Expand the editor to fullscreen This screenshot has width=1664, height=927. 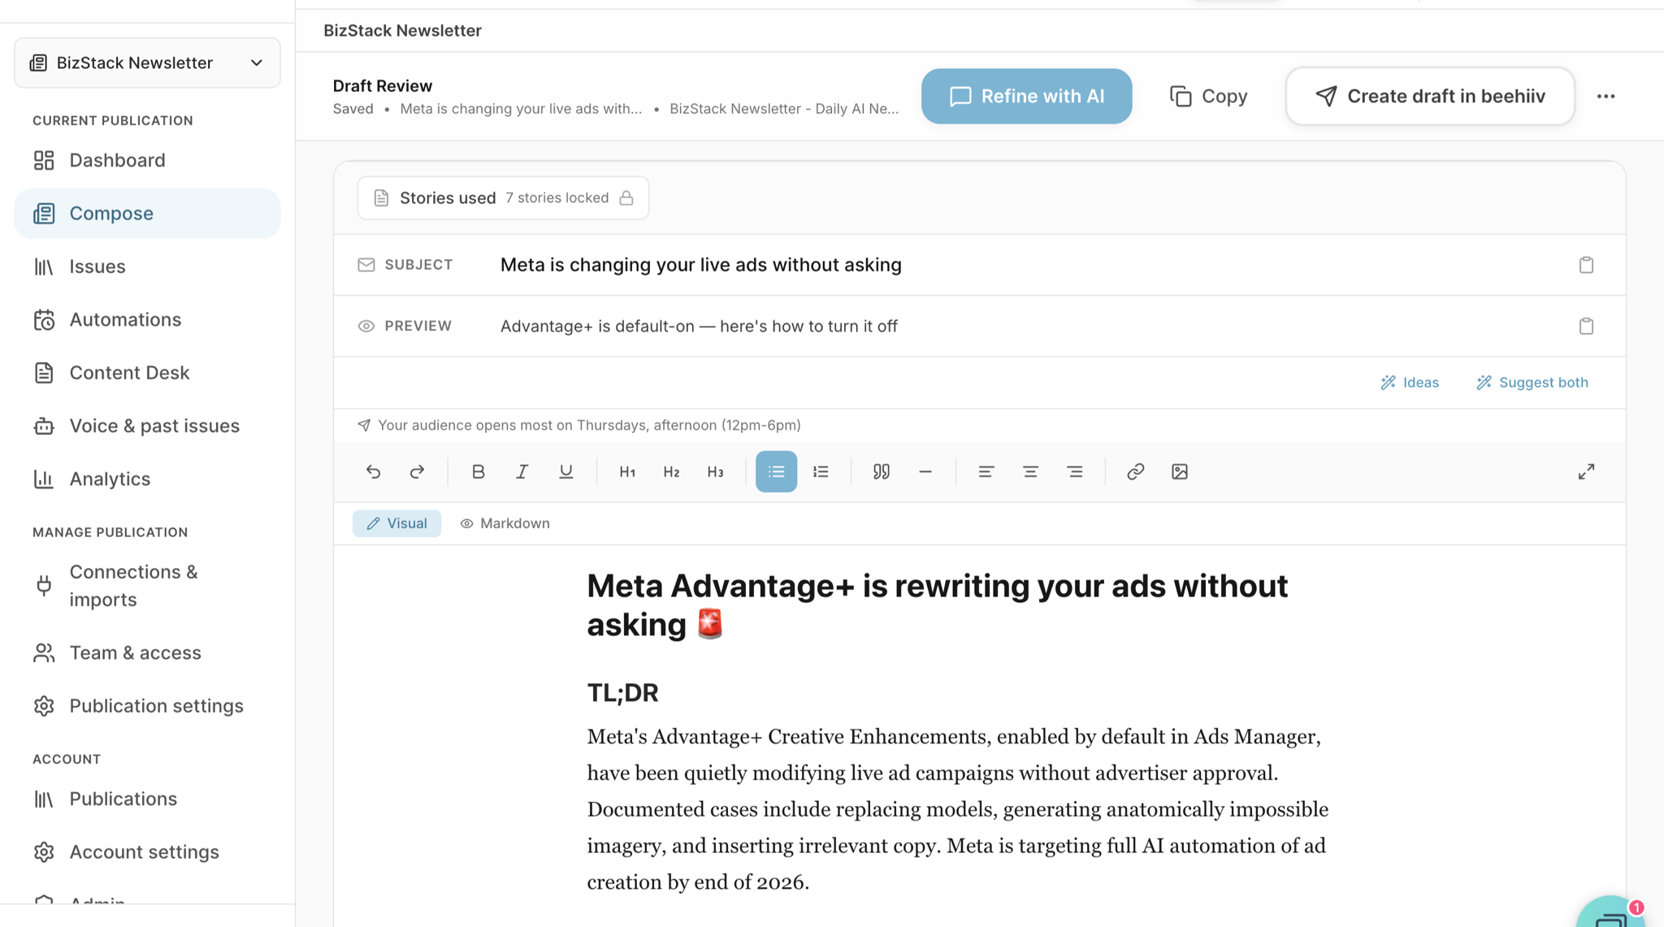coord(1586,471)
